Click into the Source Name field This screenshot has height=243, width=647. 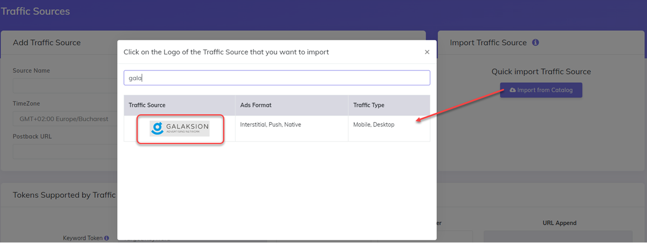click(65, 85)
